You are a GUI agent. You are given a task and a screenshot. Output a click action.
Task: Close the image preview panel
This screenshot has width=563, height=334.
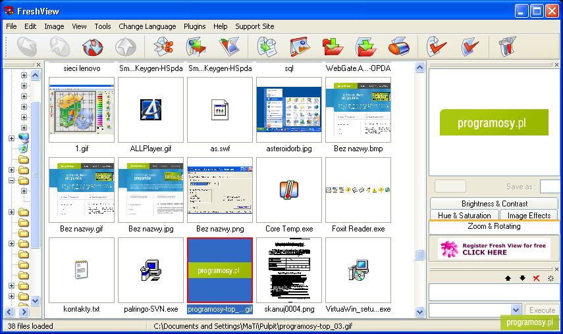[556, 64]
